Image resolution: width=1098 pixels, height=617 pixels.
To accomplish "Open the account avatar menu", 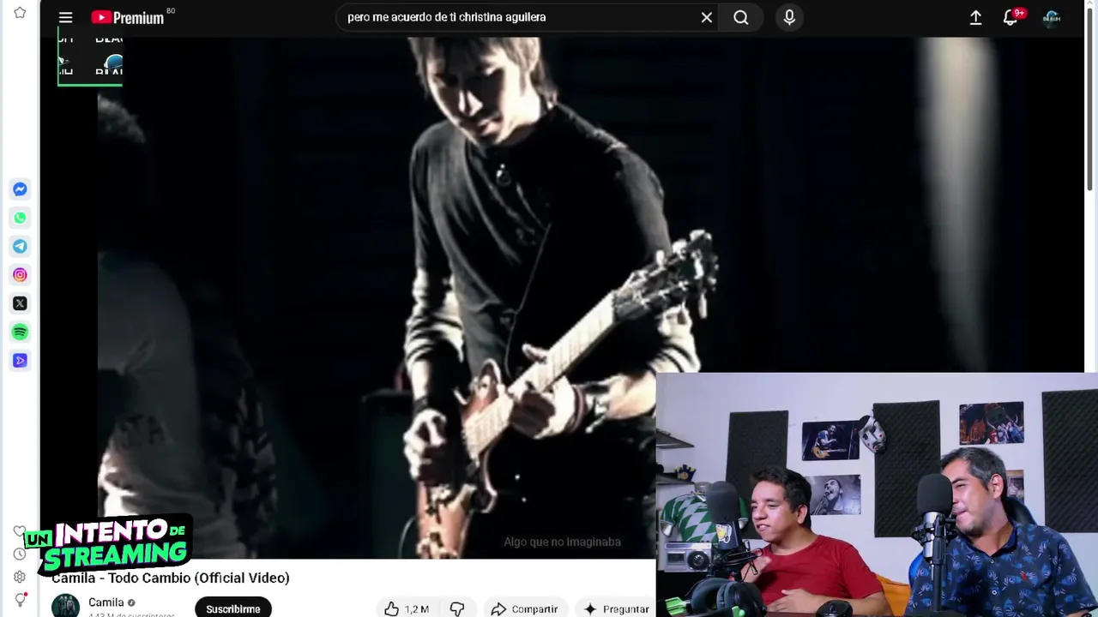I will click(1052, 17).
